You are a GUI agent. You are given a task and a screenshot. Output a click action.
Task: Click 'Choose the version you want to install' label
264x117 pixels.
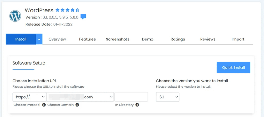pos(192,81)
